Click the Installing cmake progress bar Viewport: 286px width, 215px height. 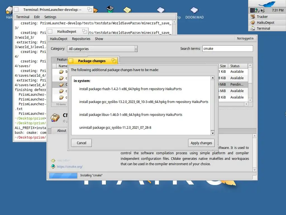[63, 176]
